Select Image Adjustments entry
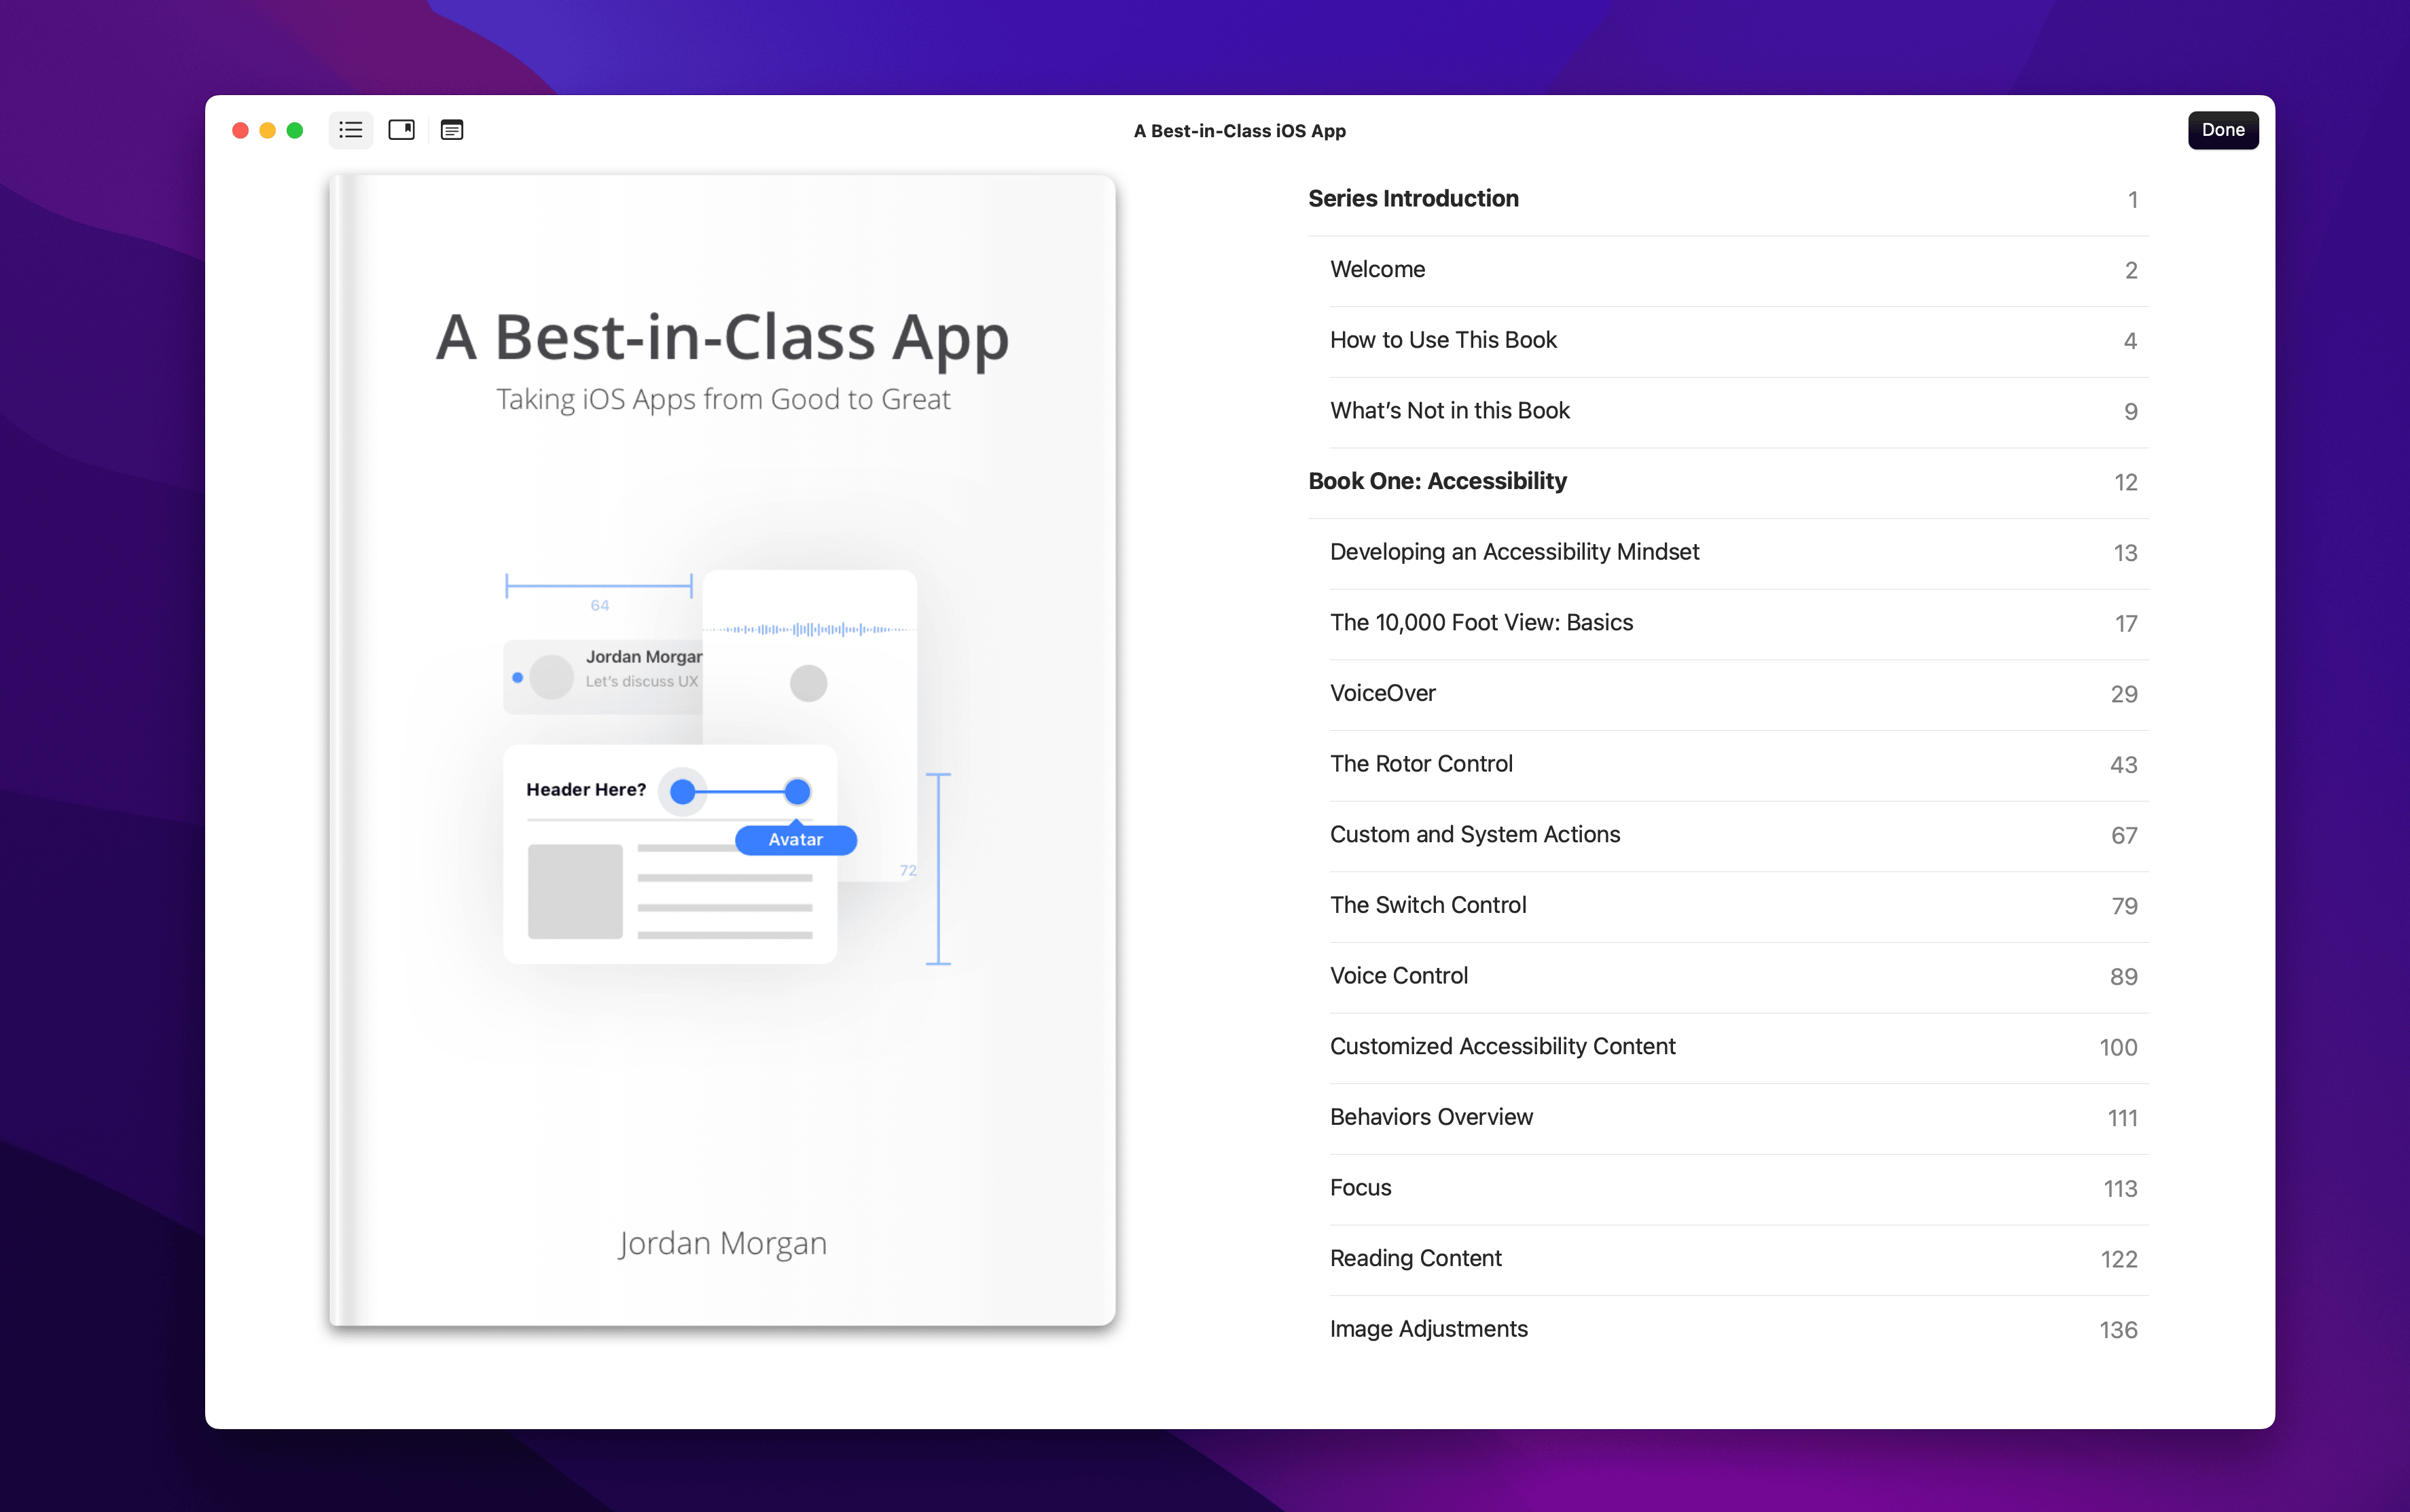The height and width of the screenshot is (1512, 2410). coord(1739,1330)
